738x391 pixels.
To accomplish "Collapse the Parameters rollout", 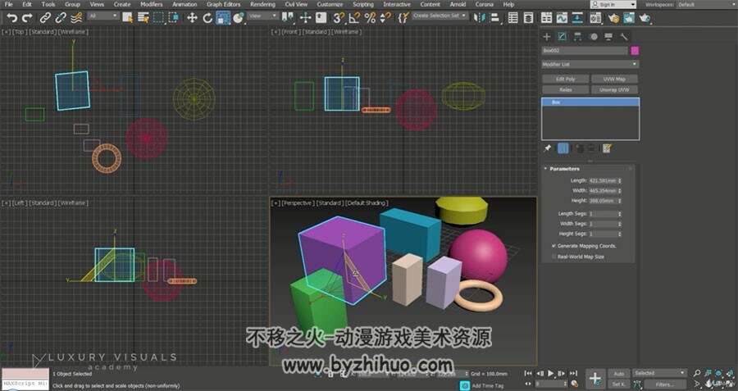I will (x=564, y=168).
